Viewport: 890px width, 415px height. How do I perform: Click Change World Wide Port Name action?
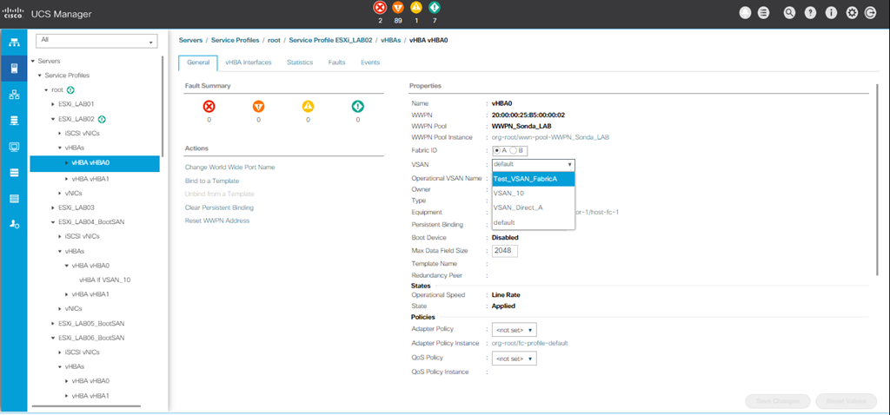(x=229, y=167)
